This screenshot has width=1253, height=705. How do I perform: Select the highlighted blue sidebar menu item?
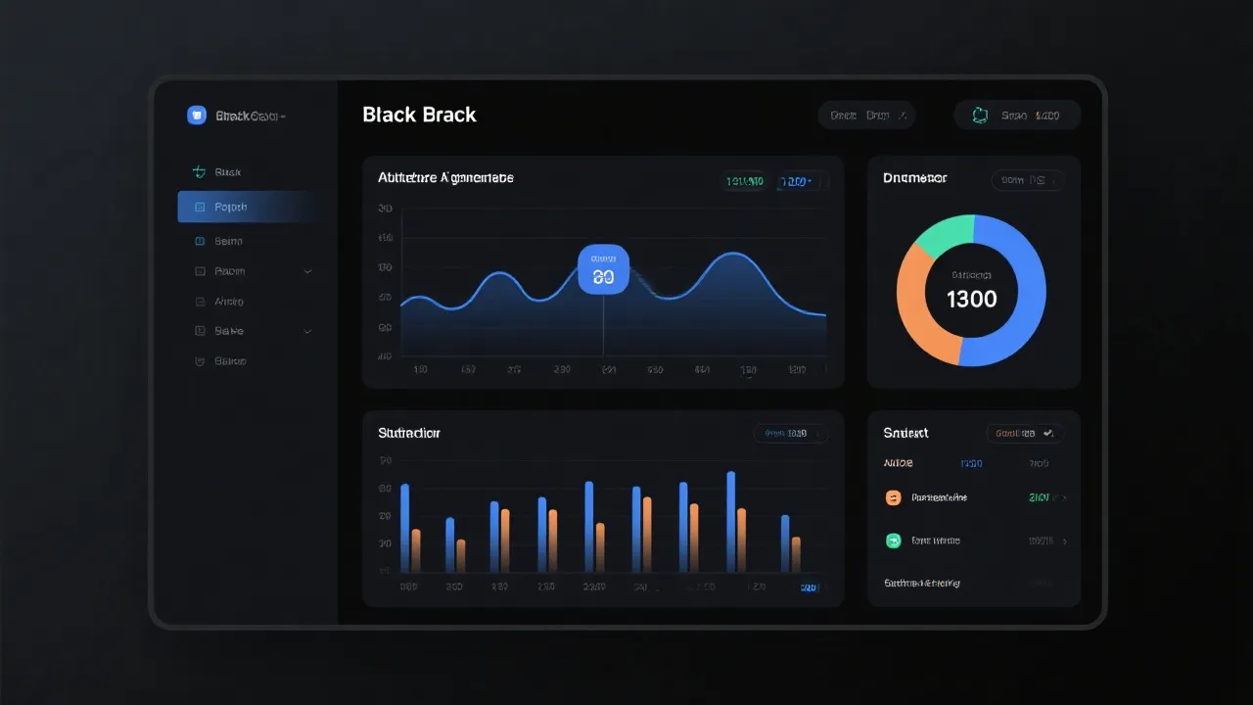point(247,208)
